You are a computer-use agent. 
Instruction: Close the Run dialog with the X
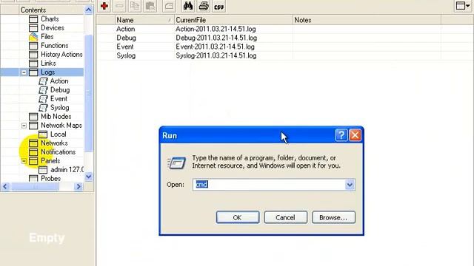pos(355,135)
